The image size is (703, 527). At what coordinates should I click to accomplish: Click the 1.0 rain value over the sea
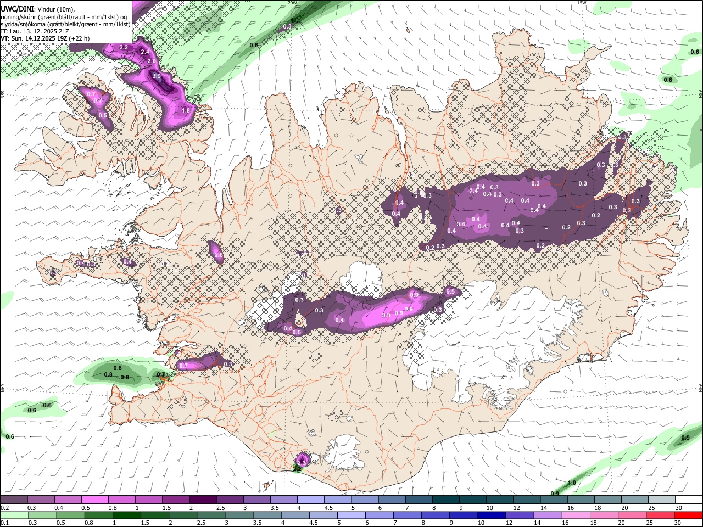(572, 483)
